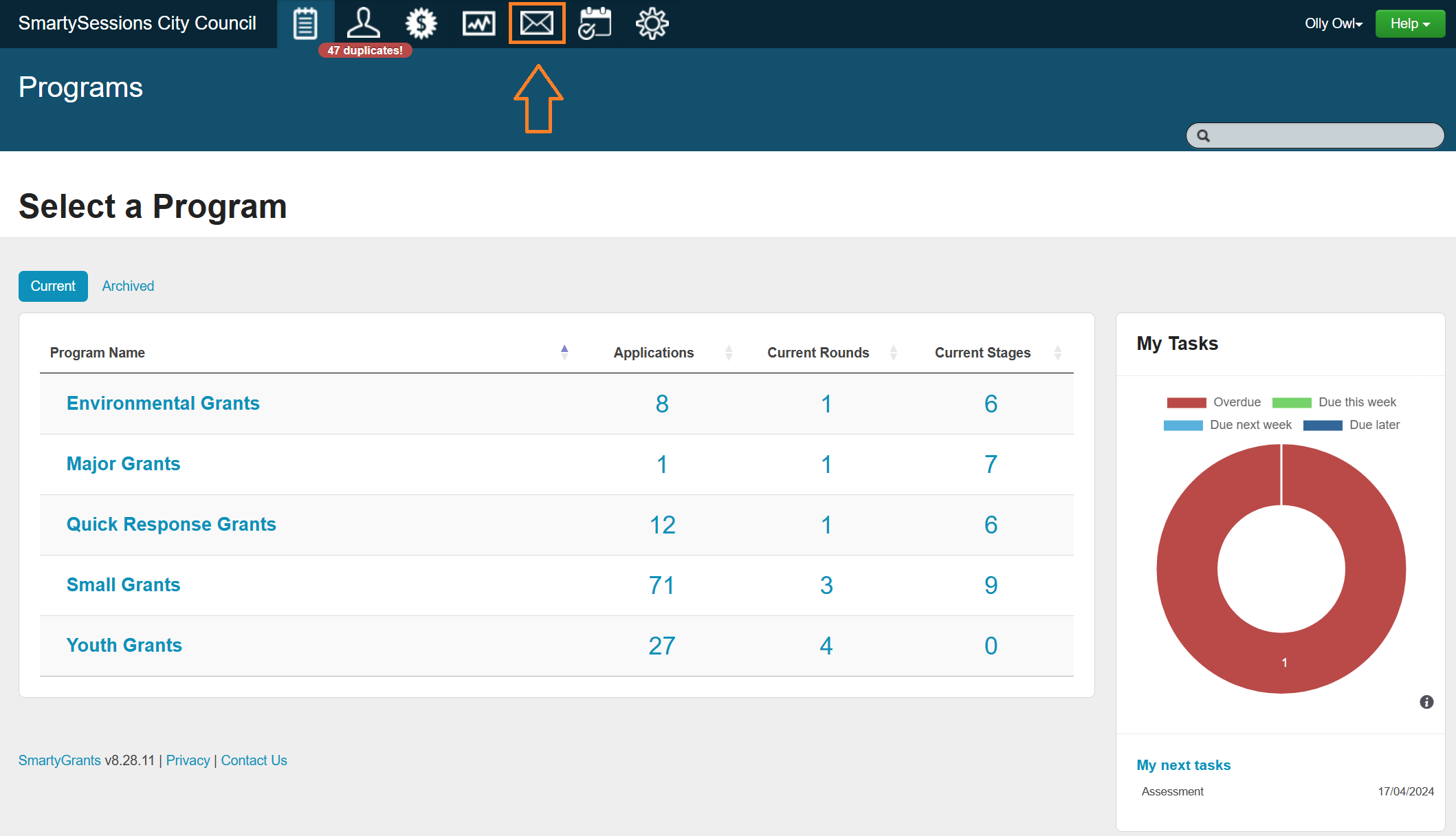Toggle Due this week legend entry
The image size is (1456, 836).
click(1334, 402)
